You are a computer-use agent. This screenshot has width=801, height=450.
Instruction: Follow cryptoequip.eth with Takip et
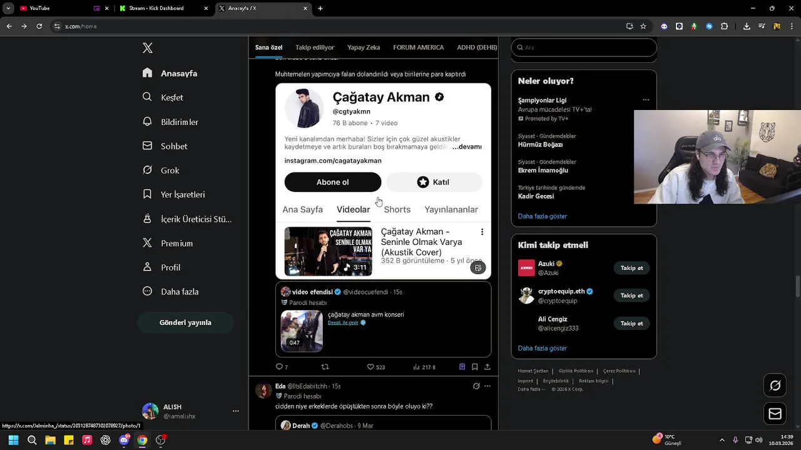(x=631, y=296)
